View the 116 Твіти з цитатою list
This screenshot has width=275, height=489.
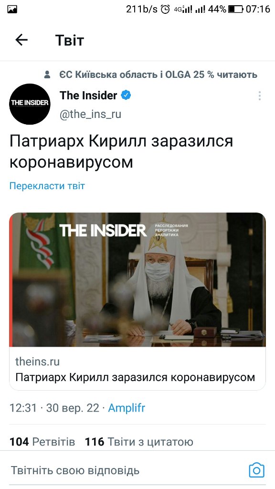coord(139,442)
